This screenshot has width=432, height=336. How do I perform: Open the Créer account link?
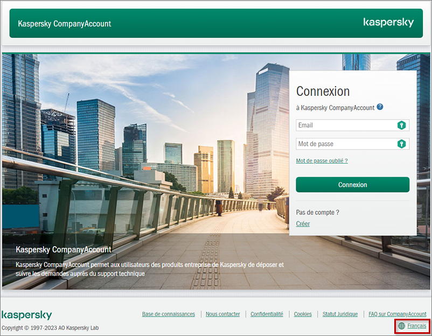(x=303, y=223)
